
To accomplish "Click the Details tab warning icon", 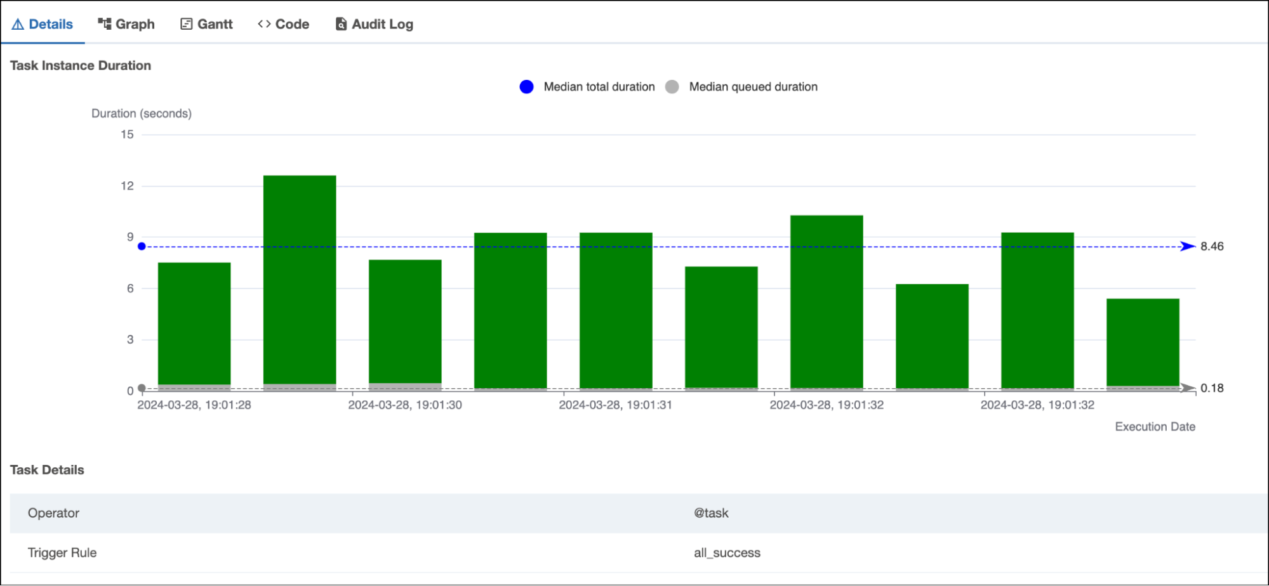I will [18, 25].
